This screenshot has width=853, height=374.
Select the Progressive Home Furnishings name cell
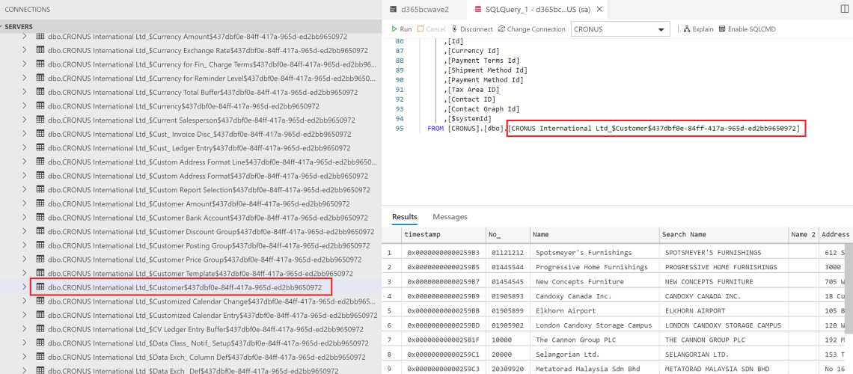(594, 267)
